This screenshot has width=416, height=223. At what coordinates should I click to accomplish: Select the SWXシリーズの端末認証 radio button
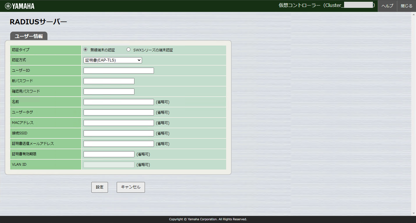point(128,49)
